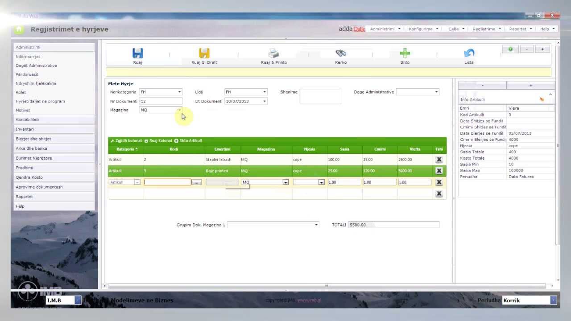Open the Konfigurime menu
The width and height of the screenshot is (571, 321).
[423, 29]
